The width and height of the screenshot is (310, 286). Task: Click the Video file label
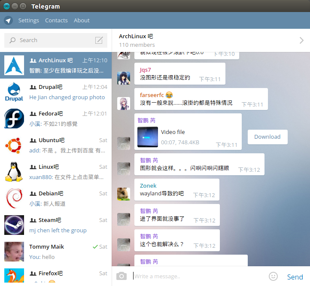(173, 132)
